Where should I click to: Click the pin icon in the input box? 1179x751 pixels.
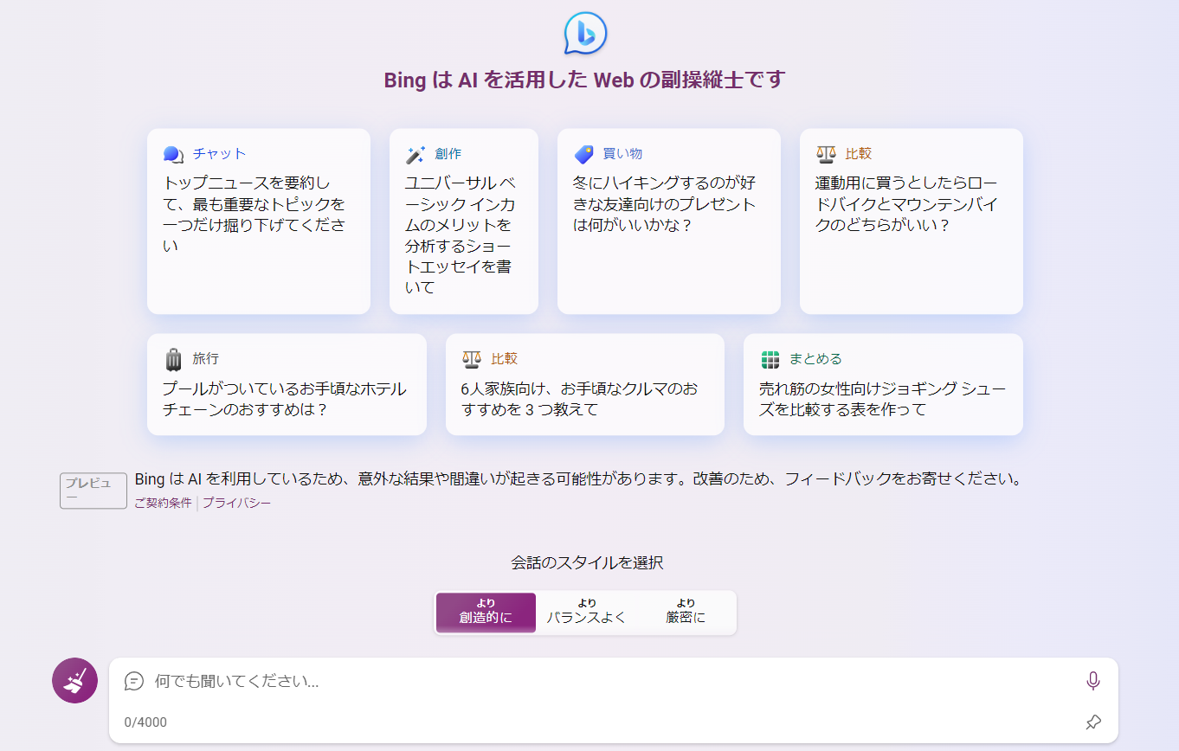tap(1093, 722)
